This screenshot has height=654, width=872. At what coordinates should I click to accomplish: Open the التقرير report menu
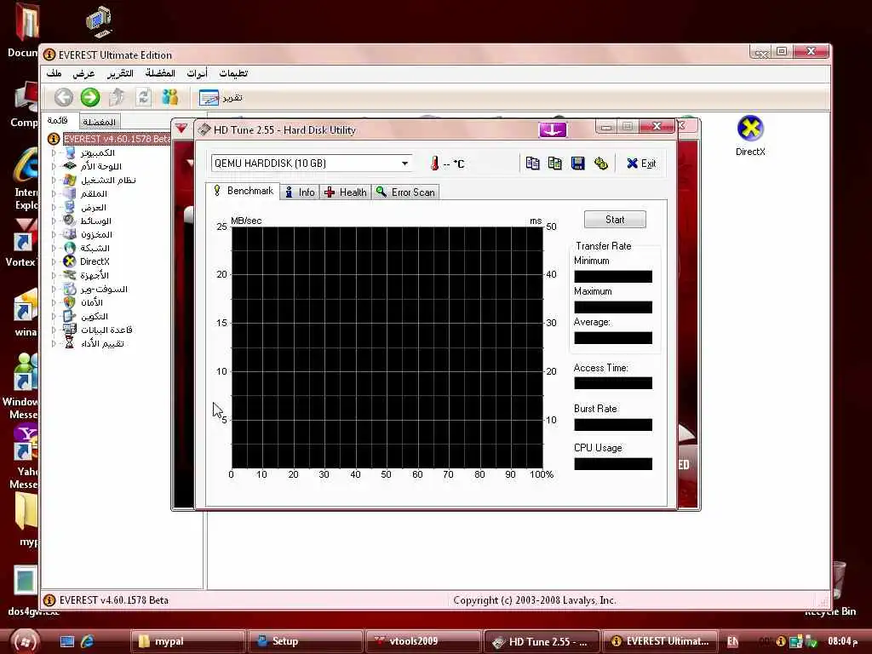[120, 73]
